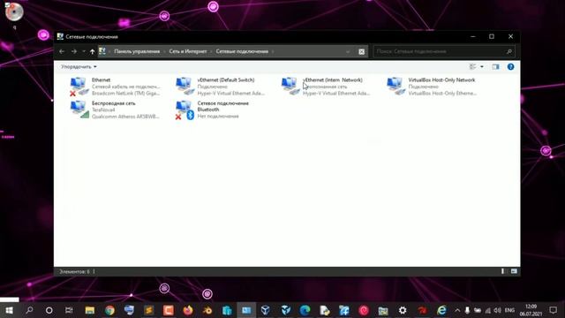Open the Упорядочить menu
This screenshot has height=318, width=565.
79,67
